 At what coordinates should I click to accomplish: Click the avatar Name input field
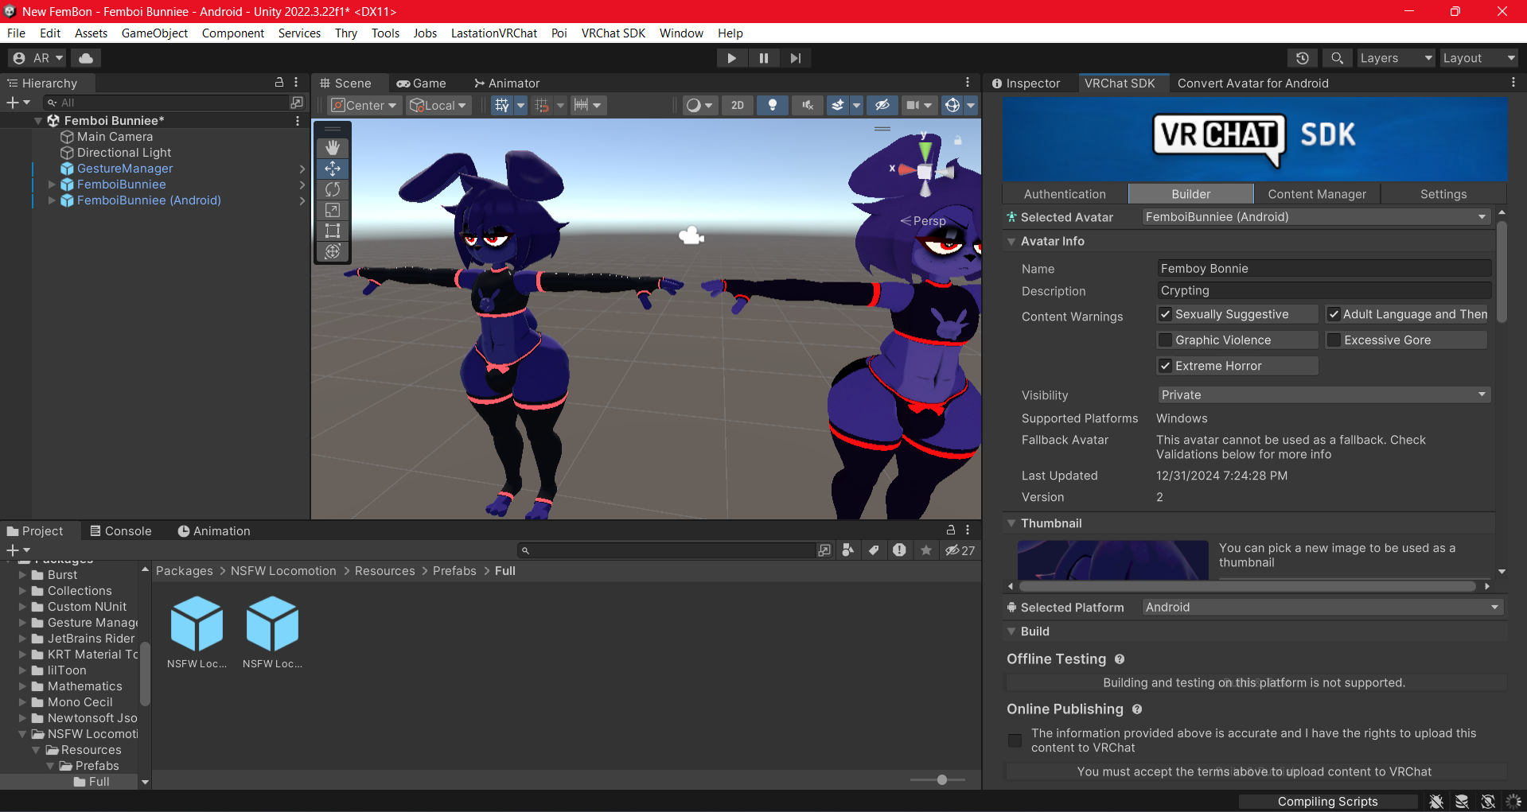coord(1324,269)
